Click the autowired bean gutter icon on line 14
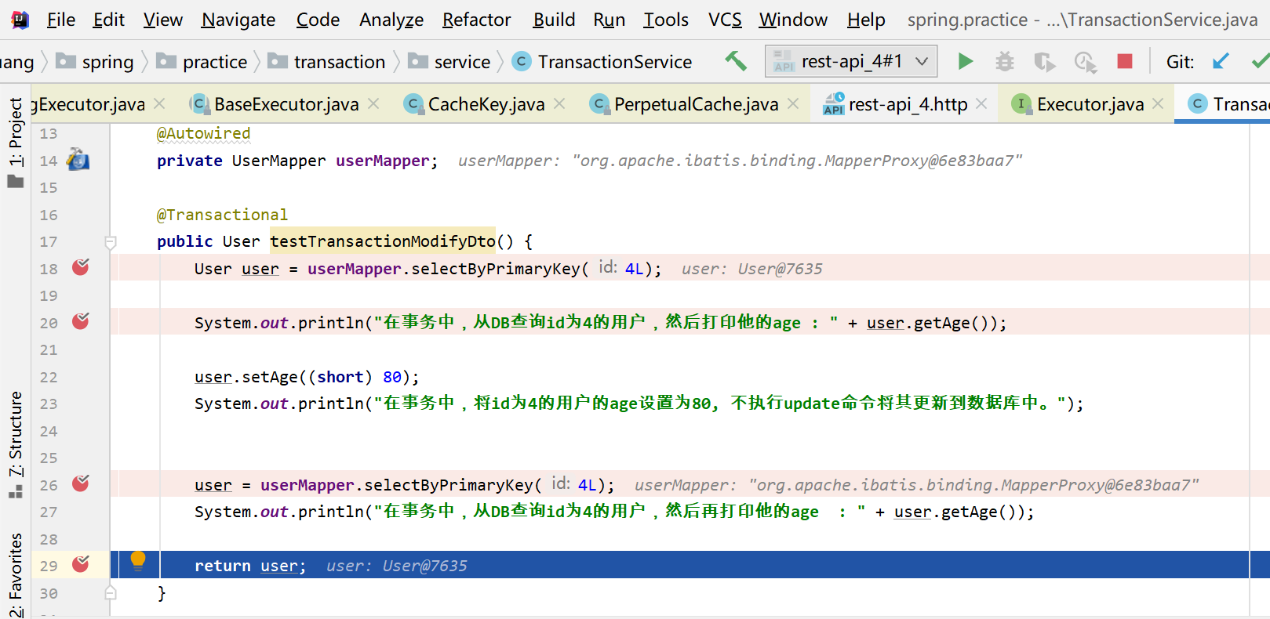This screenshot has height=619, width=1270. [78, 160]
